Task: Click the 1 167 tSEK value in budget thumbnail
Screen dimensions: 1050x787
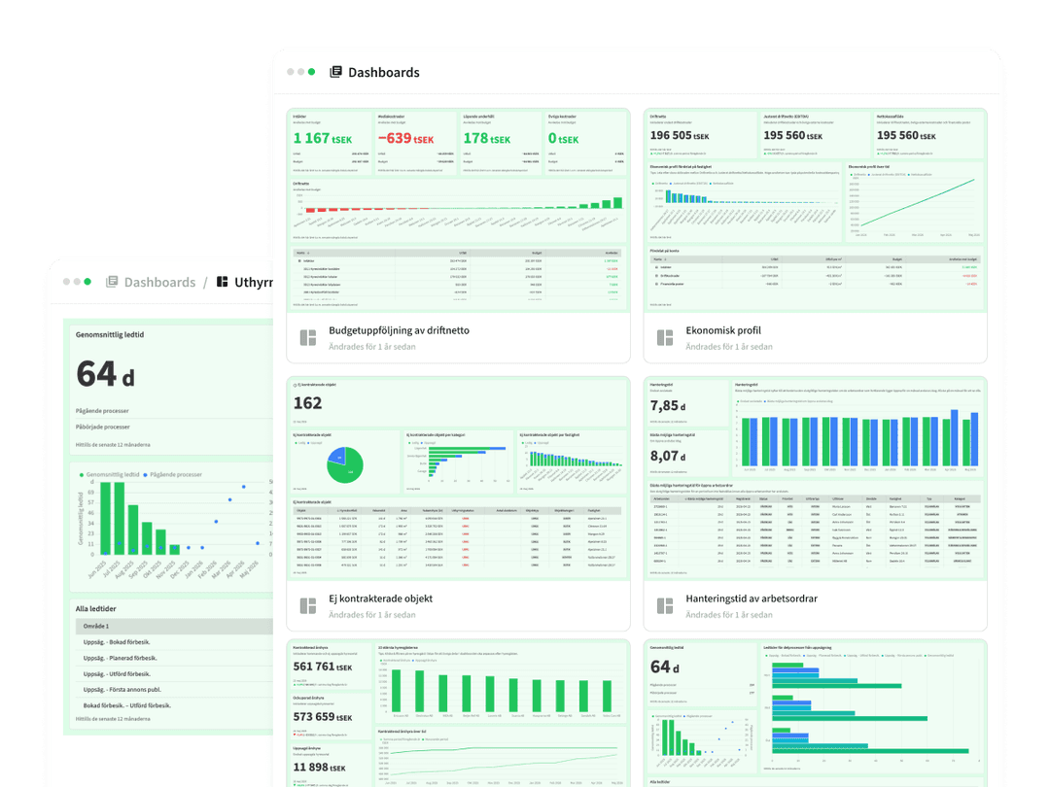Action: (x=322, y=139)
